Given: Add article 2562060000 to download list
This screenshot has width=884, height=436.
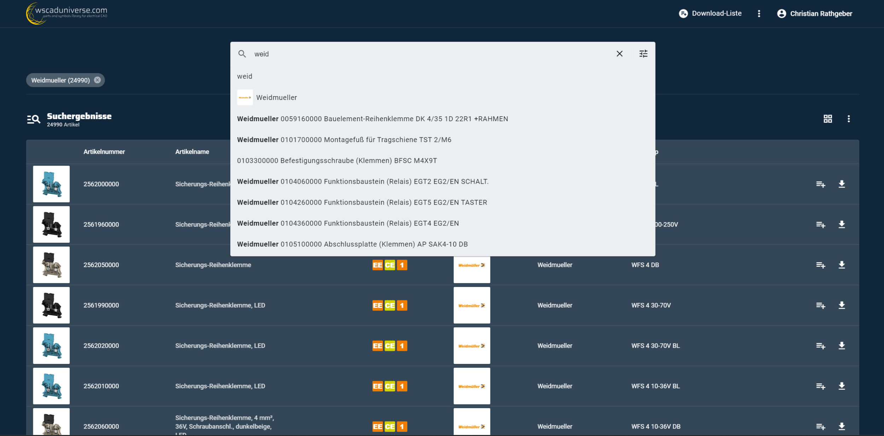Looking at the screenshot, I should [821, 426].
